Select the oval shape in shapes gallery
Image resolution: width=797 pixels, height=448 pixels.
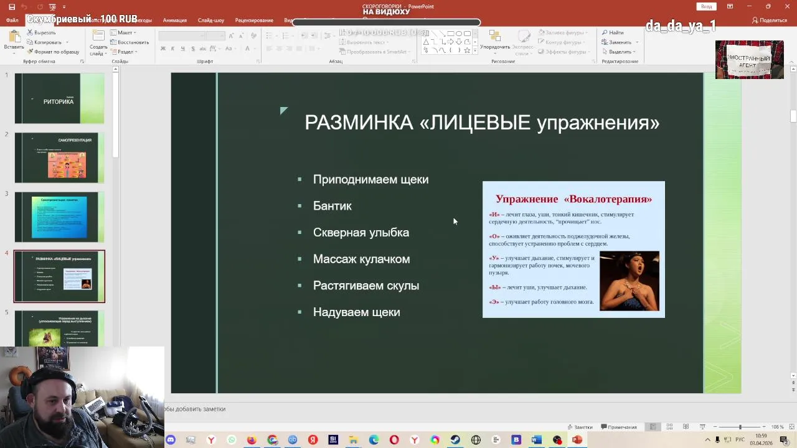pyautogui.click(x=459, y=34)
